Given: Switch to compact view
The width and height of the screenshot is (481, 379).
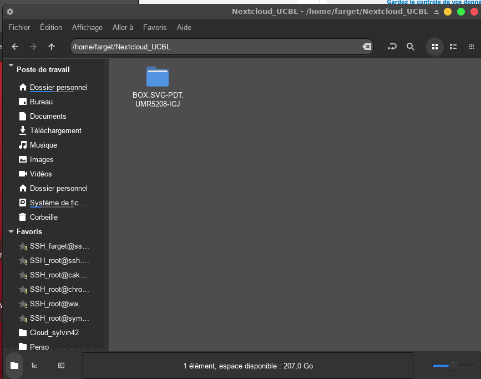Looking at the screenshot, I should (x=472, y=47).
